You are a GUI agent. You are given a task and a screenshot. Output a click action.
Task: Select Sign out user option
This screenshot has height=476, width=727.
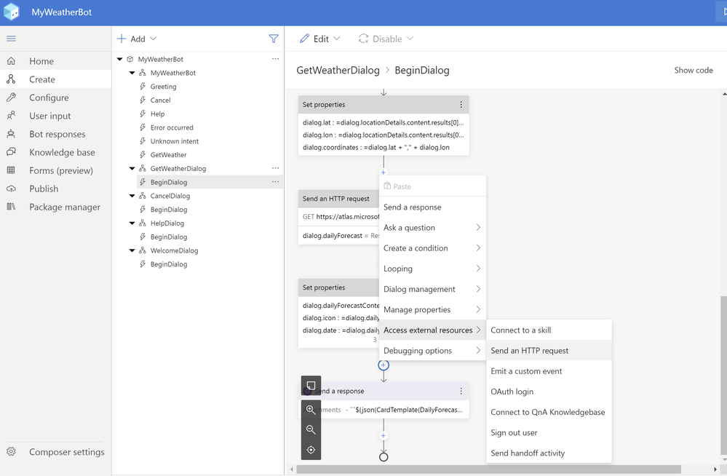pos(549,432)
